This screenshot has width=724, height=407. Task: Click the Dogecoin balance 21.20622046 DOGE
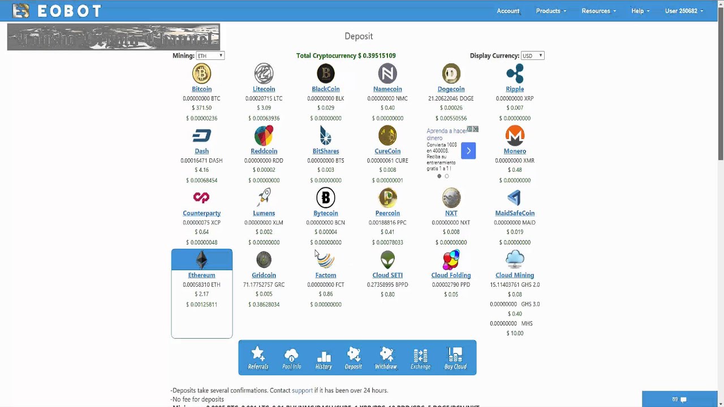(451, 98)
